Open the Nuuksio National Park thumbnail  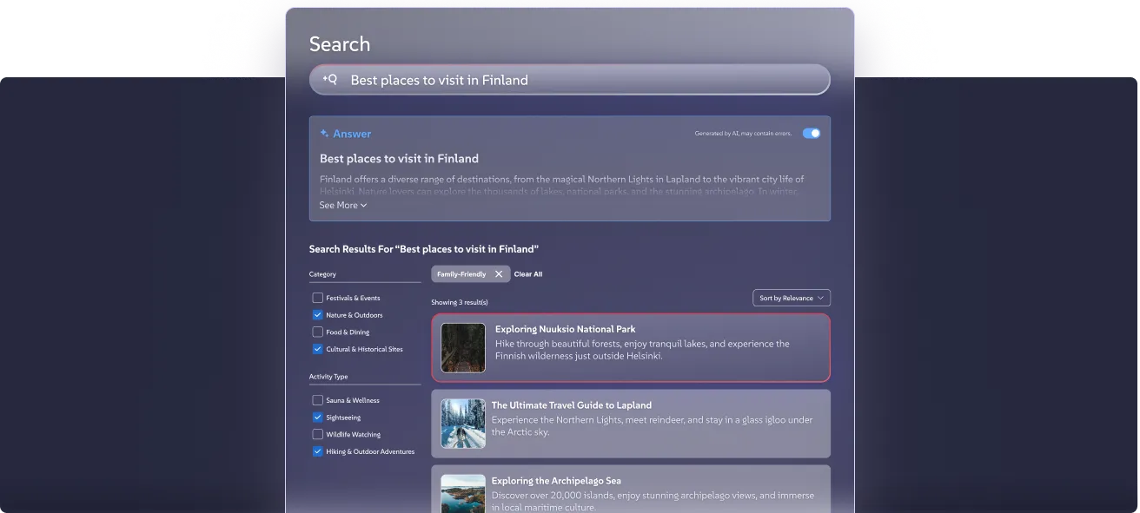click(463, 348)
